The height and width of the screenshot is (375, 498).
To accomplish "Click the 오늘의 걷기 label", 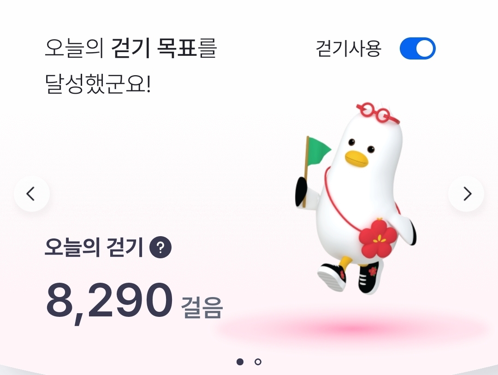I will pos(94,247).
